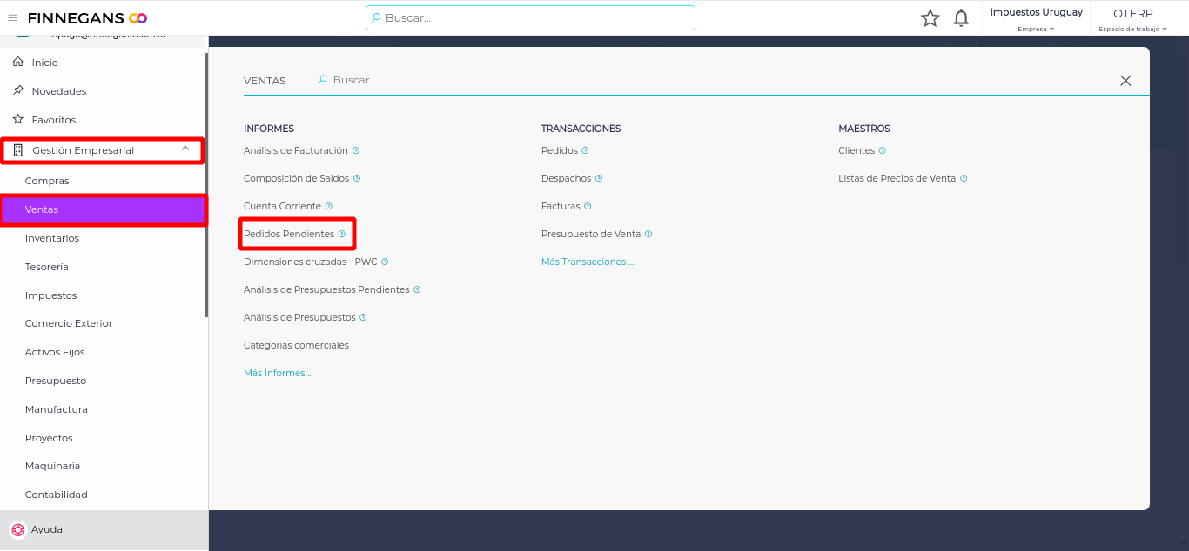Viewport: 1189px width, 551px height.
Task: Select Impuestos in sidebar
Action: click(51, 295)
